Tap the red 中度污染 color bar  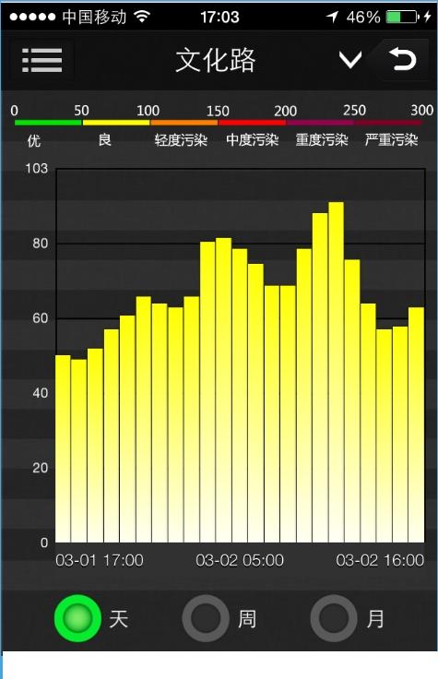[252, 123]
